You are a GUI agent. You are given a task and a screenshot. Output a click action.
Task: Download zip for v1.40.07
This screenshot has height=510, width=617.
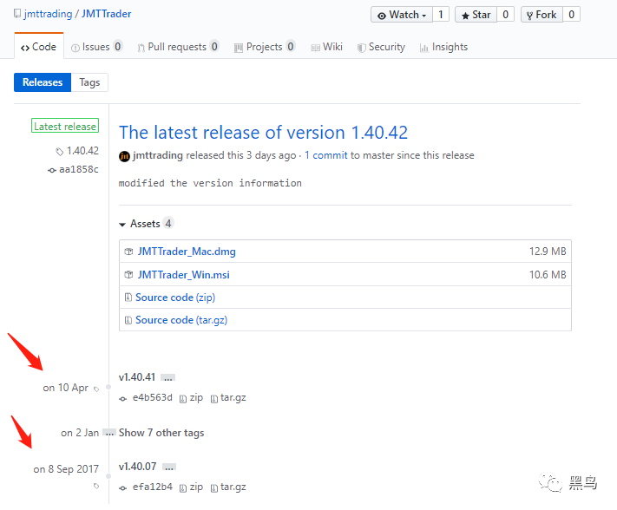(191, 487)
